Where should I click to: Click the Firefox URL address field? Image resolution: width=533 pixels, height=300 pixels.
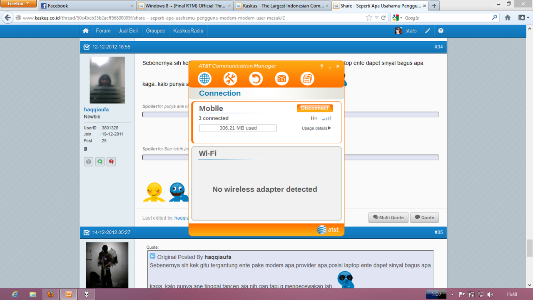tap(194, 17)
